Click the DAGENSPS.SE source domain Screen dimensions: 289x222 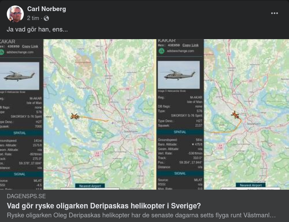[26, 196]
